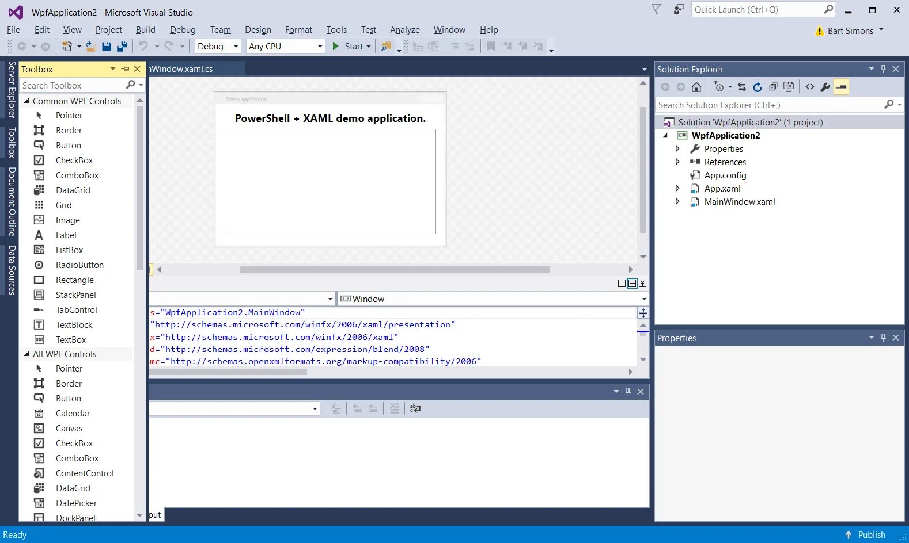Open the Debug menu
This screenshot has width=909, height=543.
pyautogui.click(x=183, y=30)
